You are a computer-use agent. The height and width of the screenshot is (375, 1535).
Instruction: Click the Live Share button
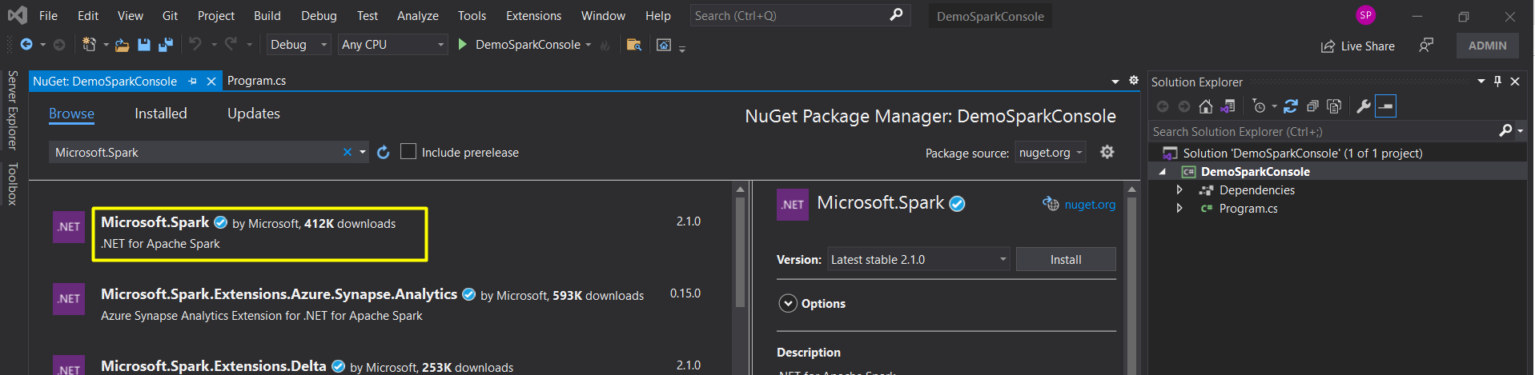1358,46
